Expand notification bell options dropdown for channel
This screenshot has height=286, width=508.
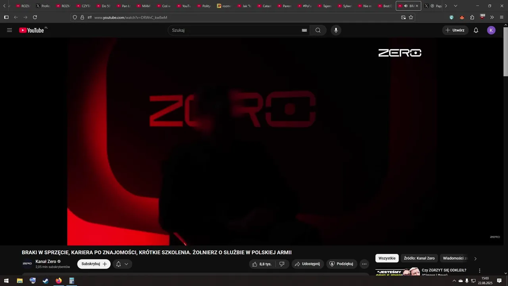click(x=127, y=264)
